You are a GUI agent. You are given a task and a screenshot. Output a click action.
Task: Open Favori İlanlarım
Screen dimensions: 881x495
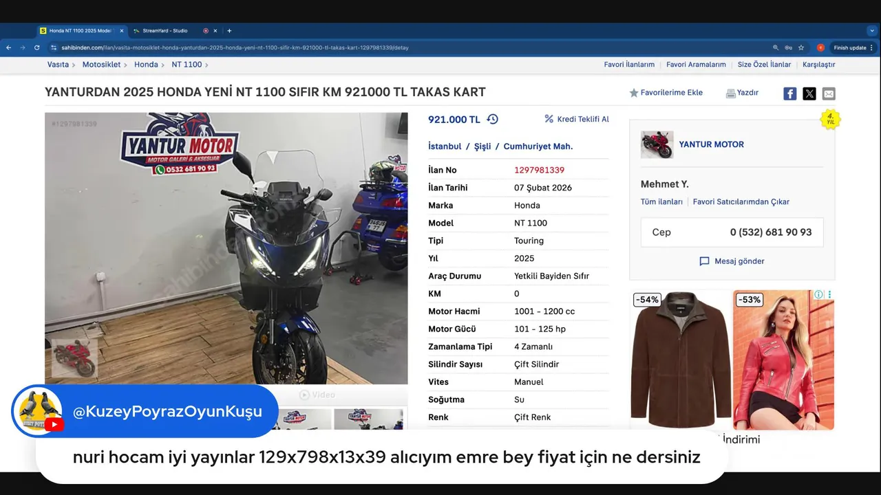[x=629, y=65]
